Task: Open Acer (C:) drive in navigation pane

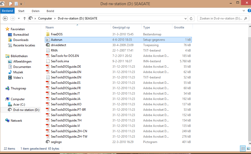Action: click(x=19, y=105)
